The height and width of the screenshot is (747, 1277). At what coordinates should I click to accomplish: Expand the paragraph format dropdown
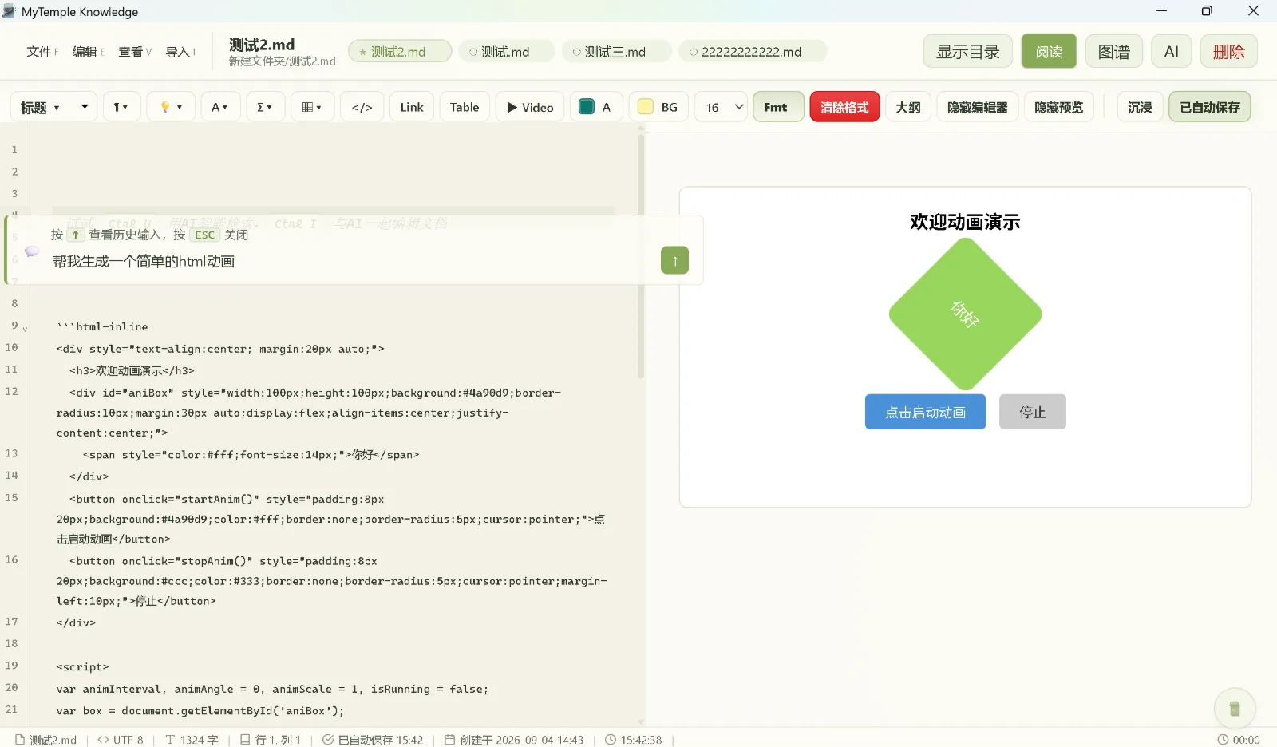click(121, 107)
